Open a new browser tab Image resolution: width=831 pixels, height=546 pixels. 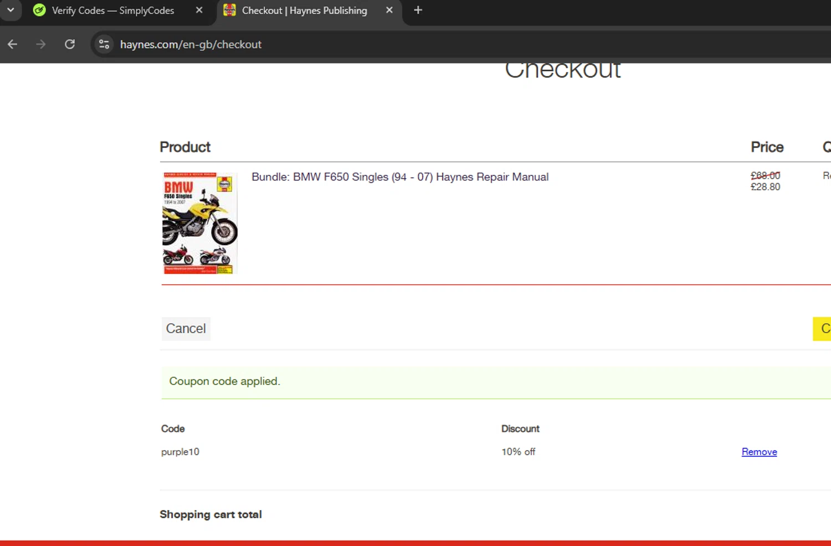pyautogui.click(x=418, y=11)
